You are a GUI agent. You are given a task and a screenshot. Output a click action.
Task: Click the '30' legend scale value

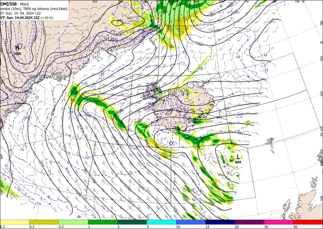266,227
